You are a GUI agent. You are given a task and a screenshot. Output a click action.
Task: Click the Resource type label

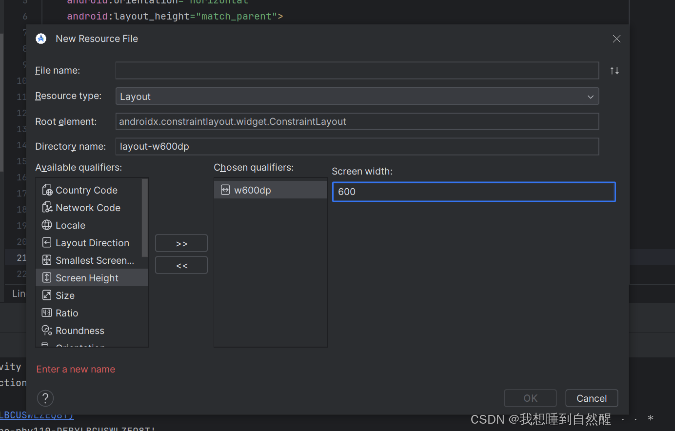click(x=68, y=96)
